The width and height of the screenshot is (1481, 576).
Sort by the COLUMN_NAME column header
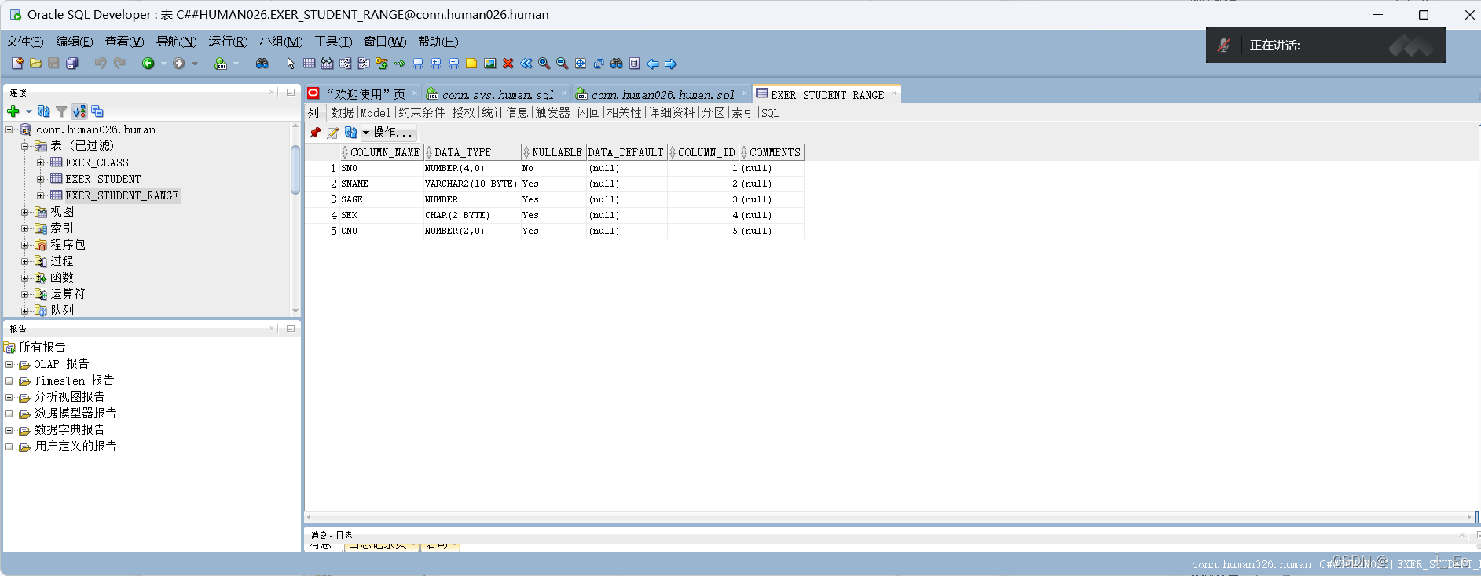pos(382,152)
